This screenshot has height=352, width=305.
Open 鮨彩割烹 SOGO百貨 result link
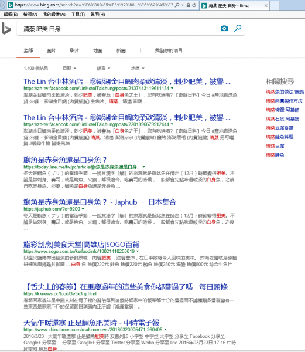point(81,244)
